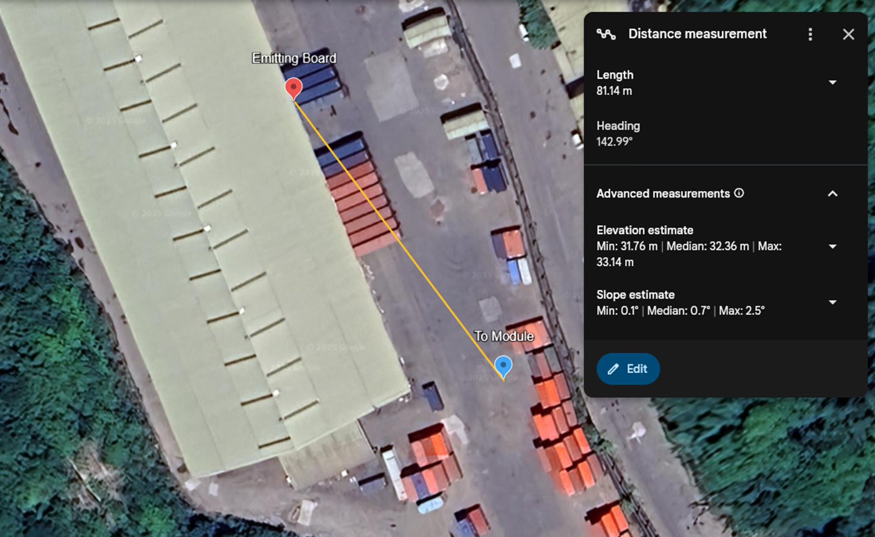Click the large warehouse roof on the map

(x=205, y=248)
